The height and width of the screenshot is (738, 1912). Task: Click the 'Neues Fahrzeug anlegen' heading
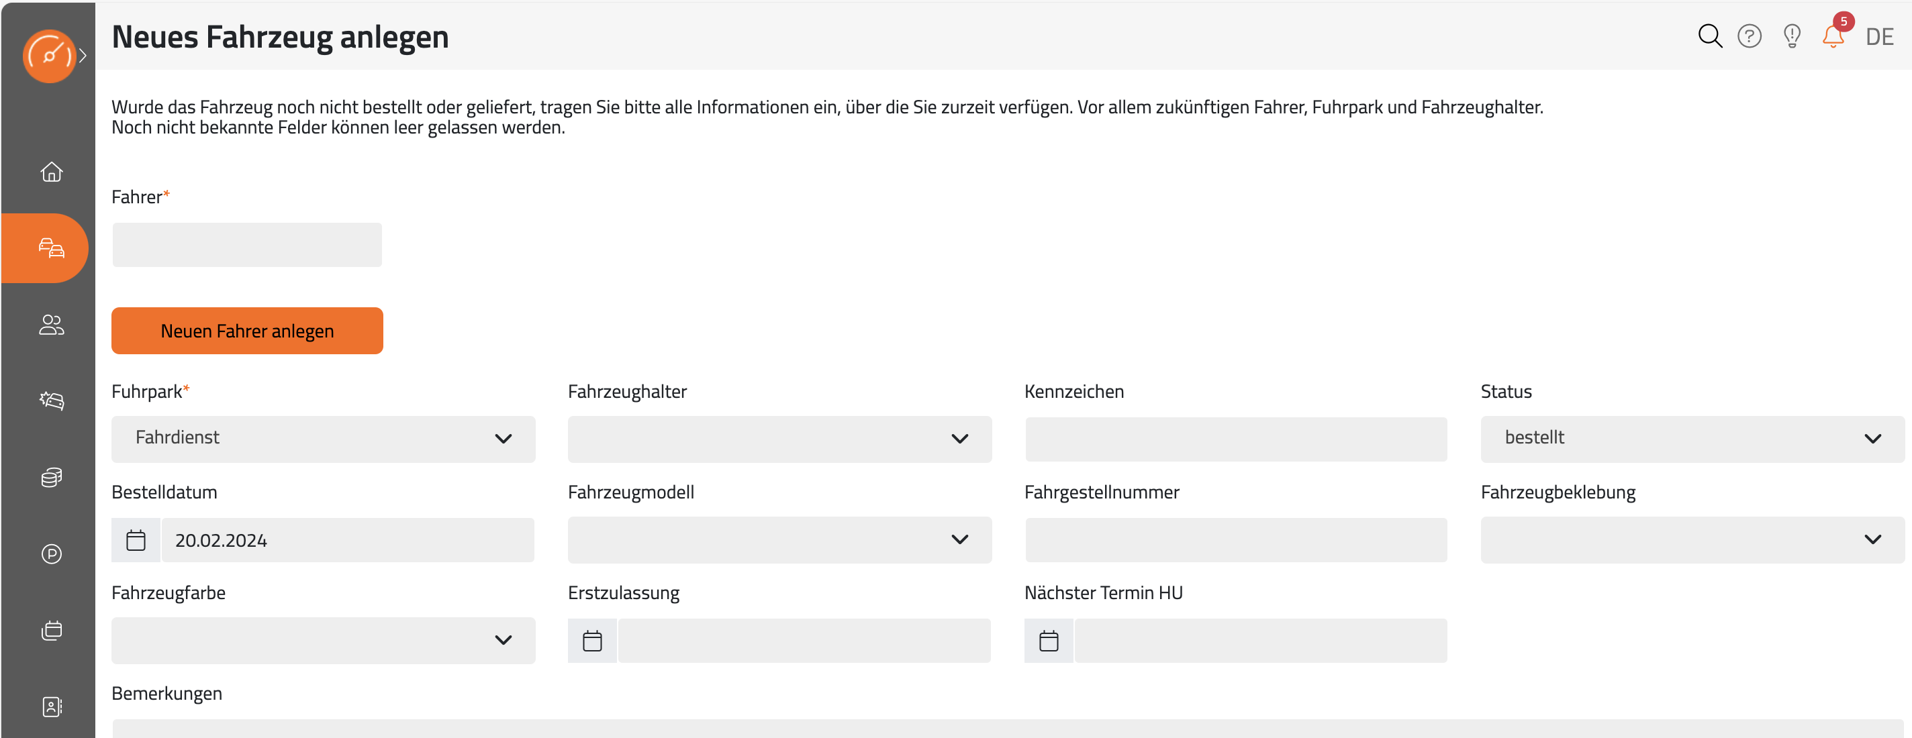280,37
